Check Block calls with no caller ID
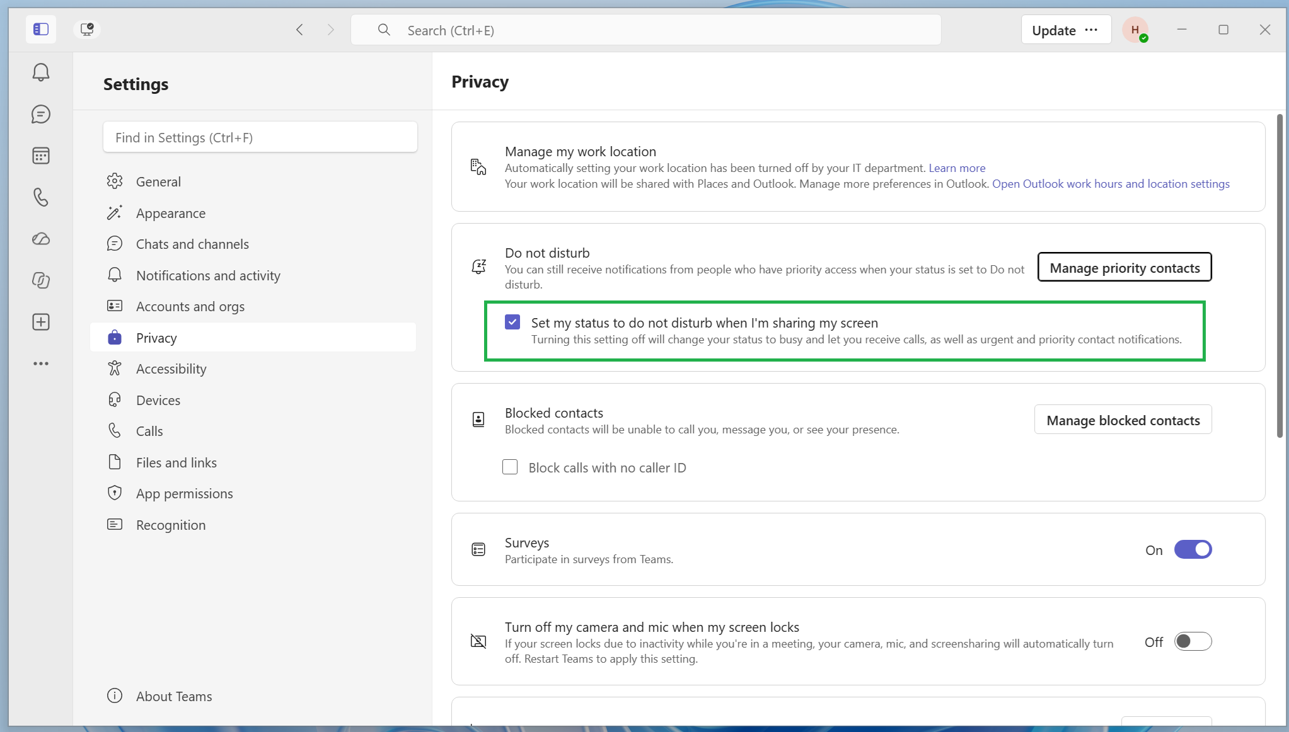1289x732 pixels. coord(510,467)
